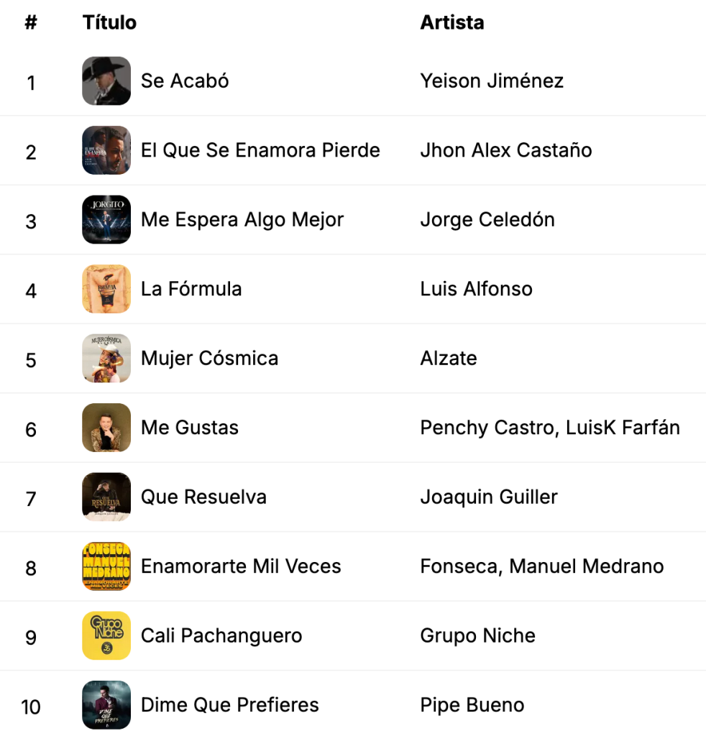Open El Que Se Enamora Pierde artwork
This screenshot has width=706, height=736.
point(106,150)
